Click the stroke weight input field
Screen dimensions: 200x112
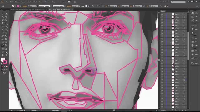coord(32,6)
